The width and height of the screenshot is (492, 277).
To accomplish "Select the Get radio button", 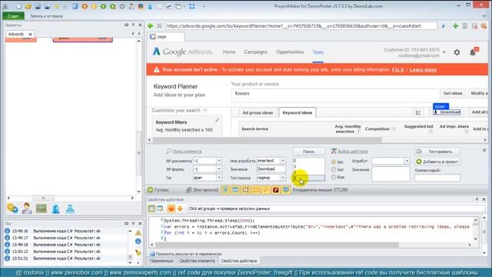I will point(334,169).
